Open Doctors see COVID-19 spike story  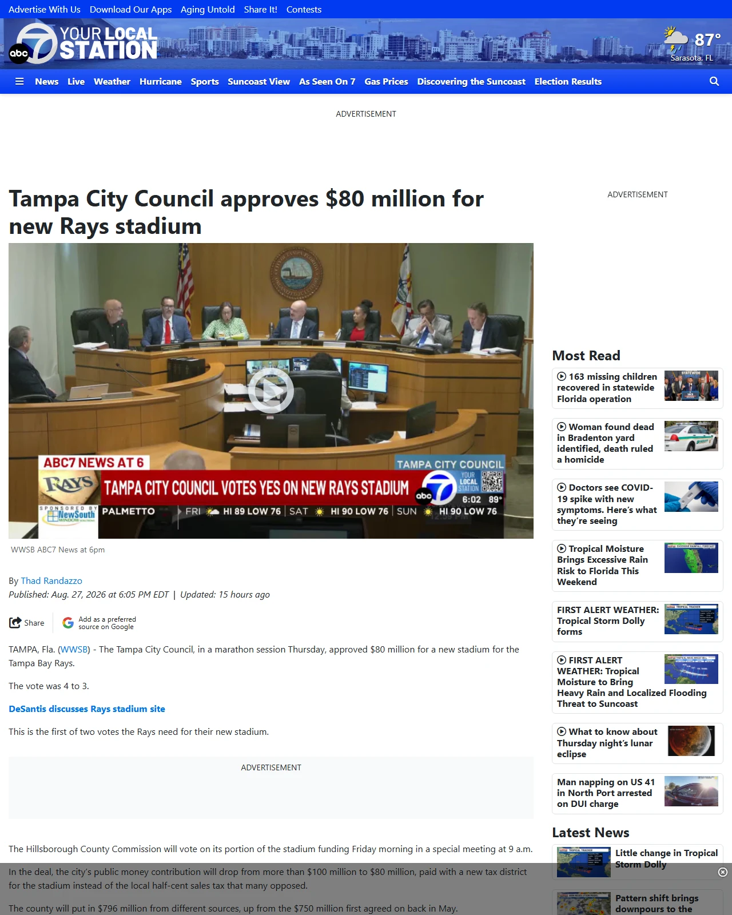coord(607,504)
